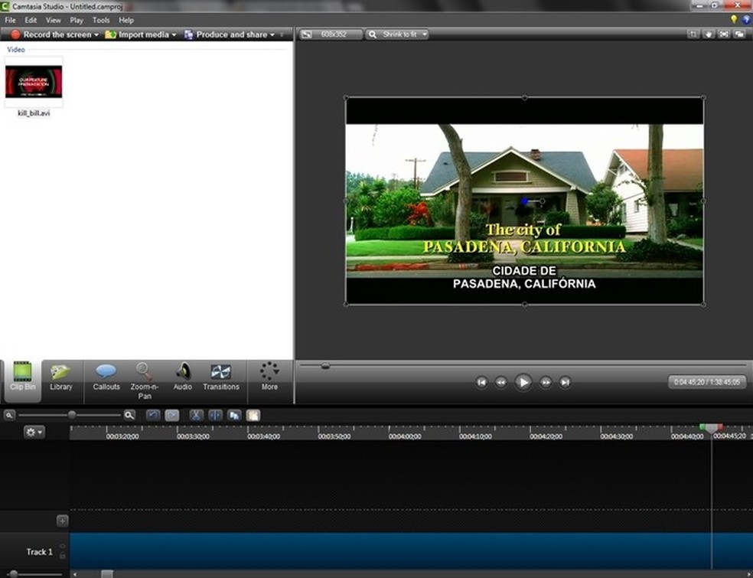
Task: Open the Callouts panel
Action: (x=106, y=379)
